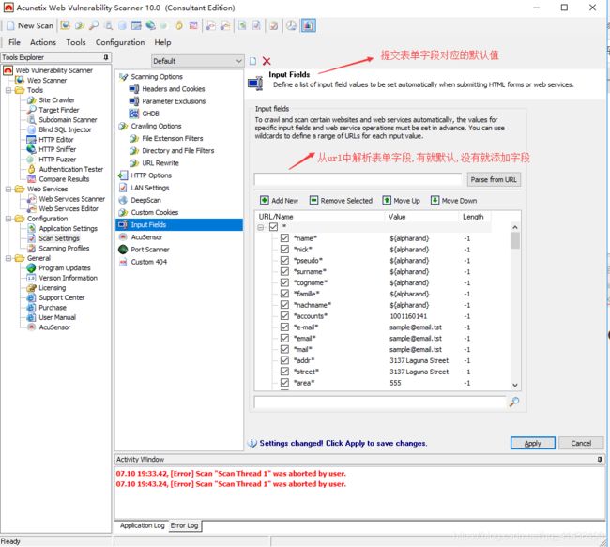610x547 pixels.
Task: Switch to the Application Log tab
Action: pyautogui.click(x=142, y=525)
